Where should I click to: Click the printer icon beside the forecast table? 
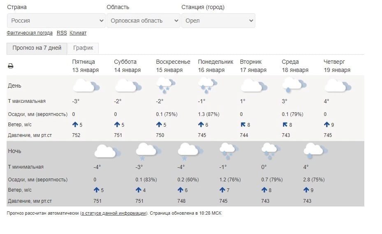10,66
